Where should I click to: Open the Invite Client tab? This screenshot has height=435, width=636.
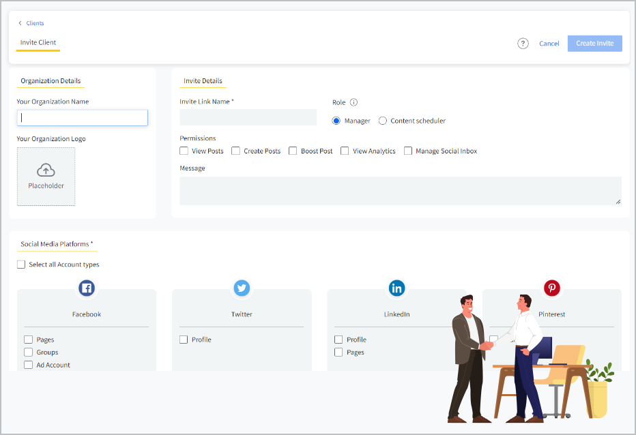pos(38,42)
